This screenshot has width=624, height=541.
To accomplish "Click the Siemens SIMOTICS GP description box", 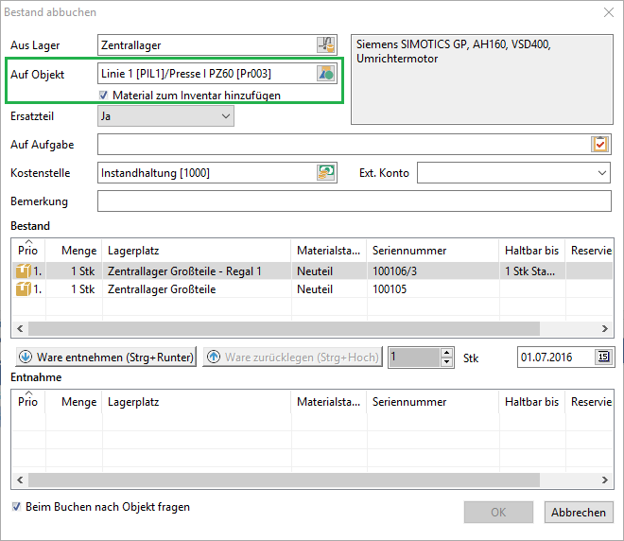I will tap(482, 79).
